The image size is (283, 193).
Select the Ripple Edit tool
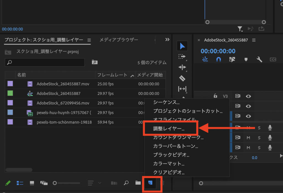pos(182,67)
